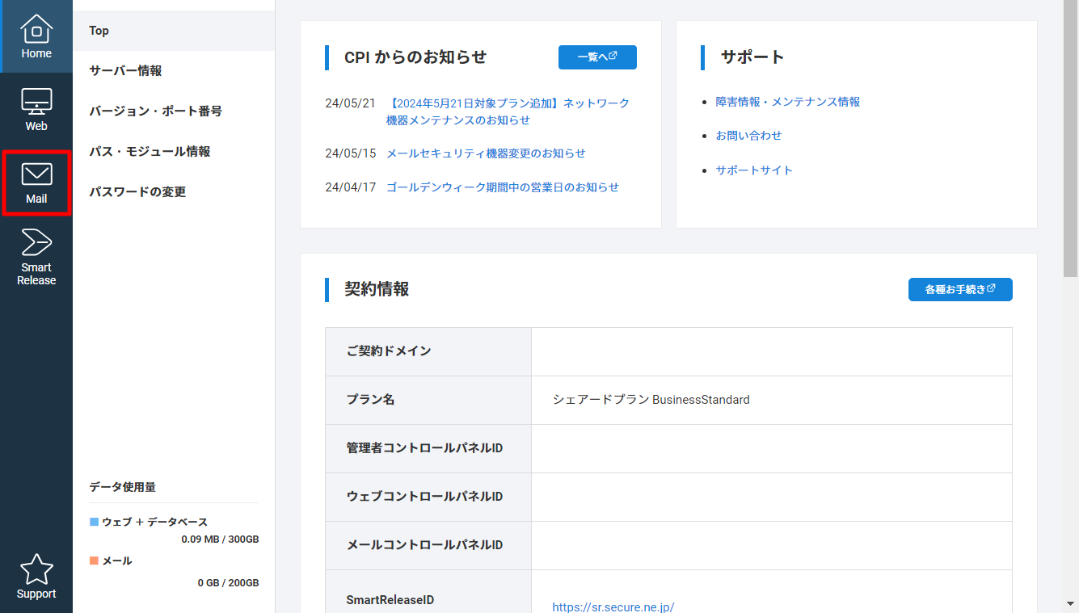Click the 一覧へ button for notices

coord(597,57)
